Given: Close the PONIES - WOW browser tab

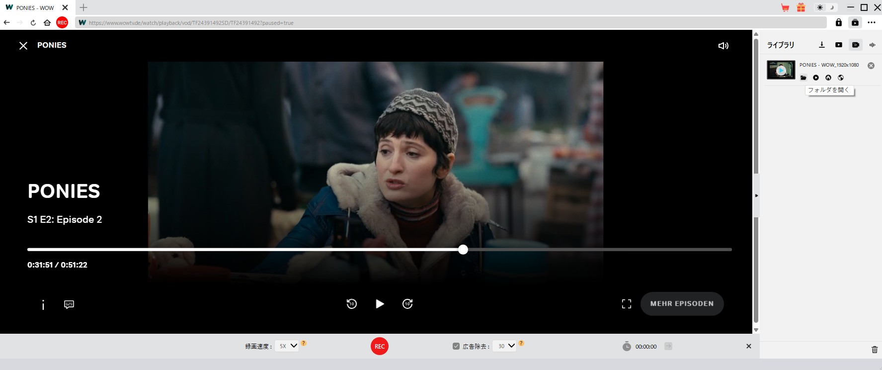Looking at the screenshot, I should coord(65,7).
